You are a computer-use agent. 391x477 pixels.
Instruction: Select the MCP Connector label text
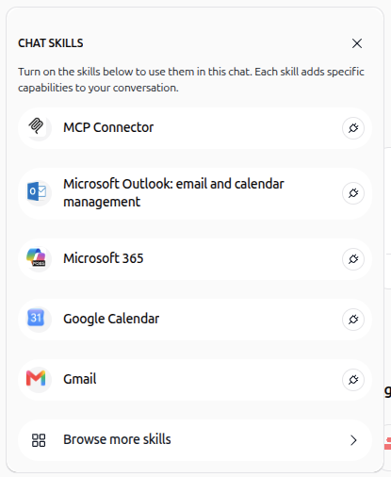pos(108,127)
